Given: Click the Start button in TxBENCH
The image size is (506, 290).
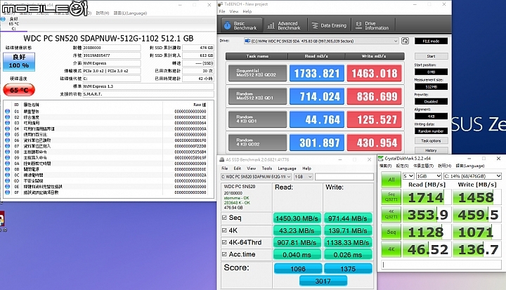Looking at the screenshot, I should [x=431, y=56].
